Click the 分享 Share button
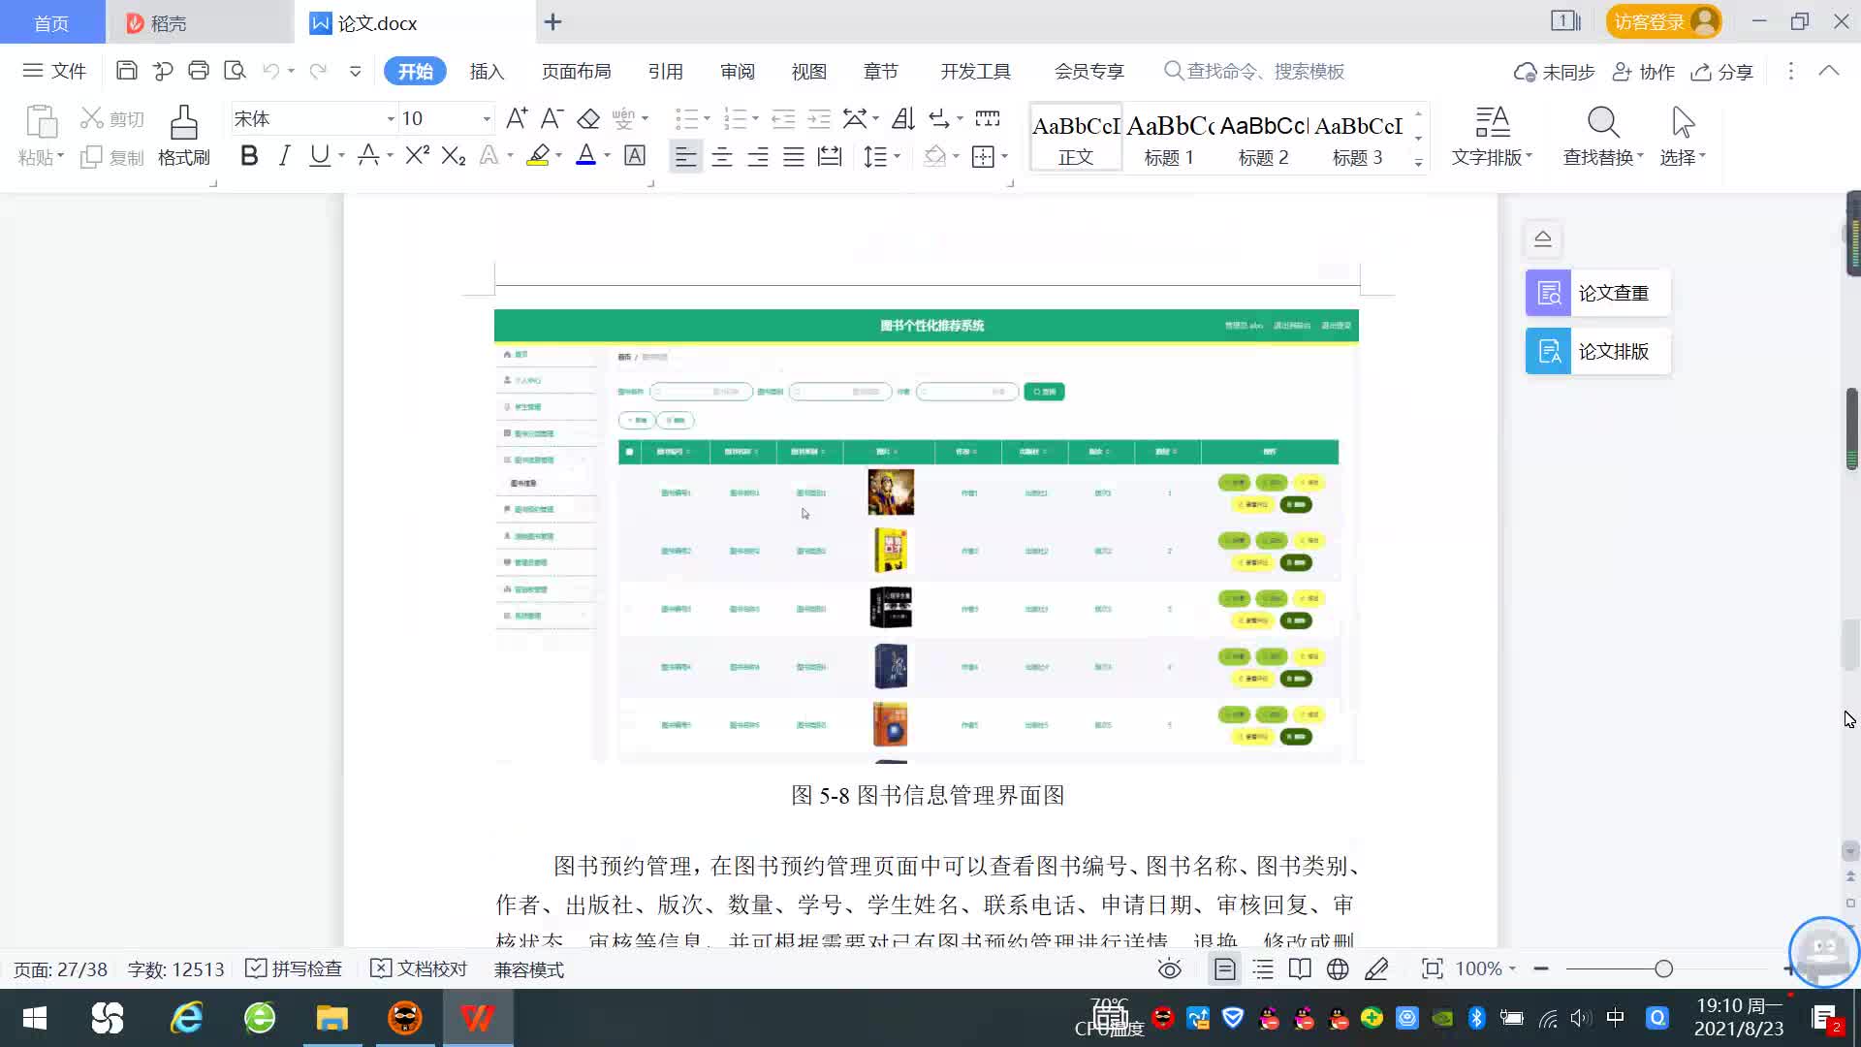 click(1722, 72)
